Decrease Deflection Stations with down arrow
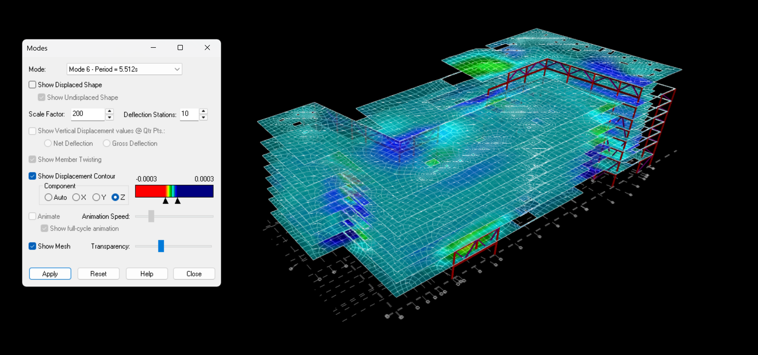Viewport: 758px width, 355px height. [x=203, y=117]
